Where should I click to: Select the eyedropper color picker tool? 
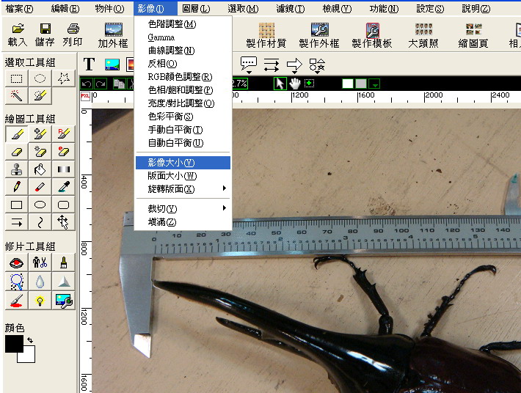(64, 187)
